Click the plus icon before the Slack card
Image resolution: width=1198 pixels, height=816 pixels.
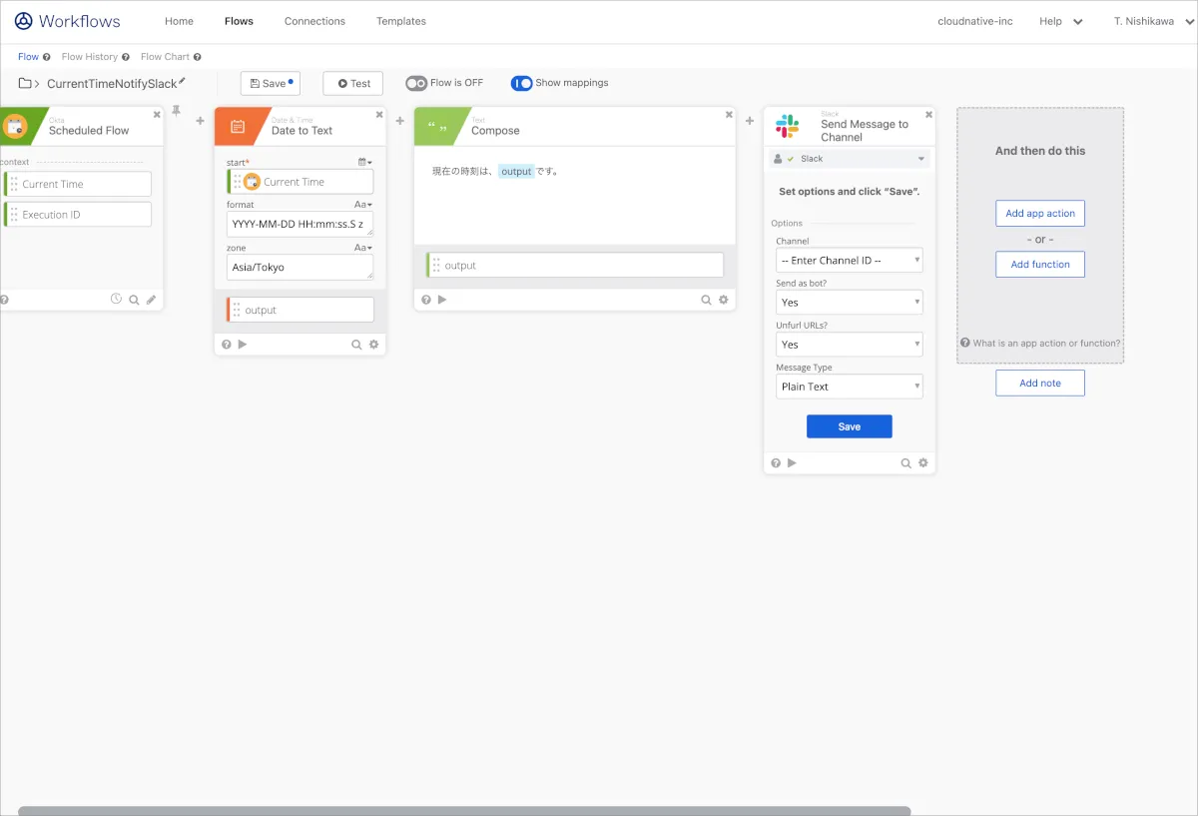(x=750, y=121)
